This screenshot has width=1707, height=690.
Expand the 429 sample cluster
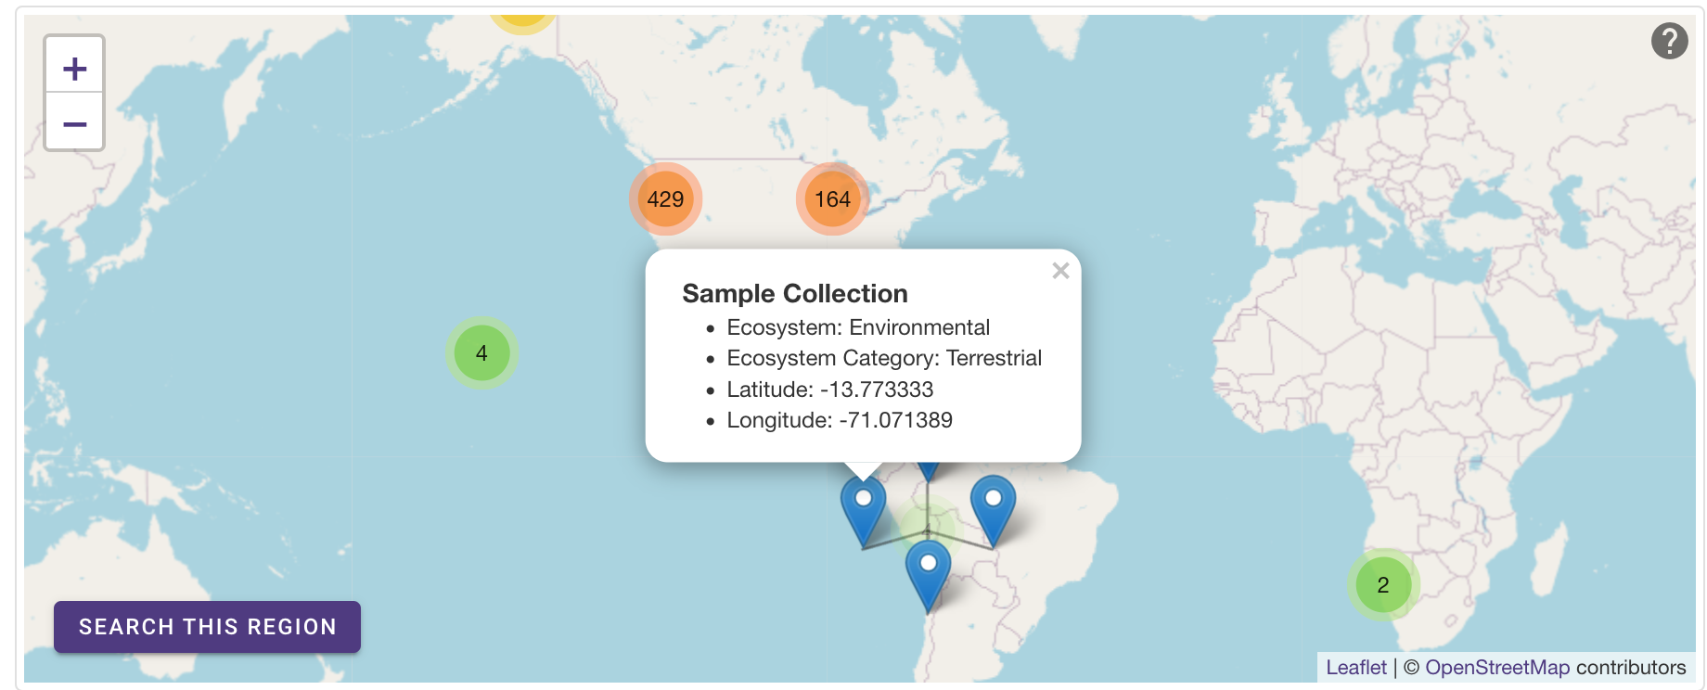(665, 199)
